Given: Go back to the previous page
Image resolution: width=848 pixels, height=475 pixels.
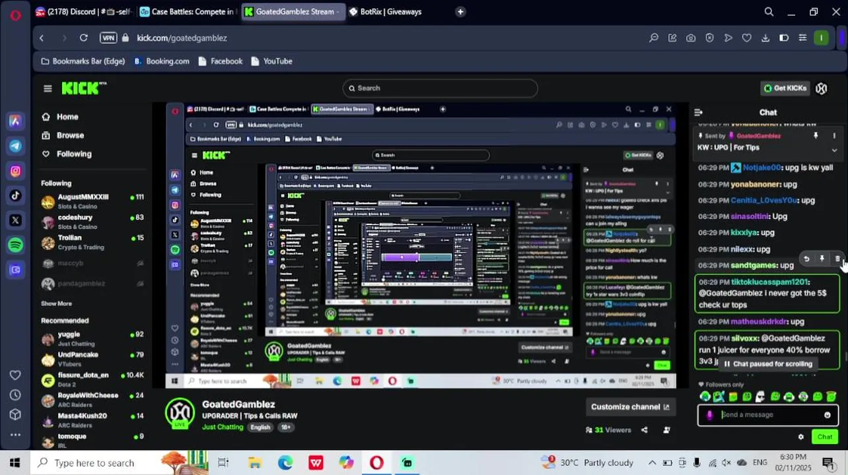Looking at the screenshot, I should pos(42,38).
